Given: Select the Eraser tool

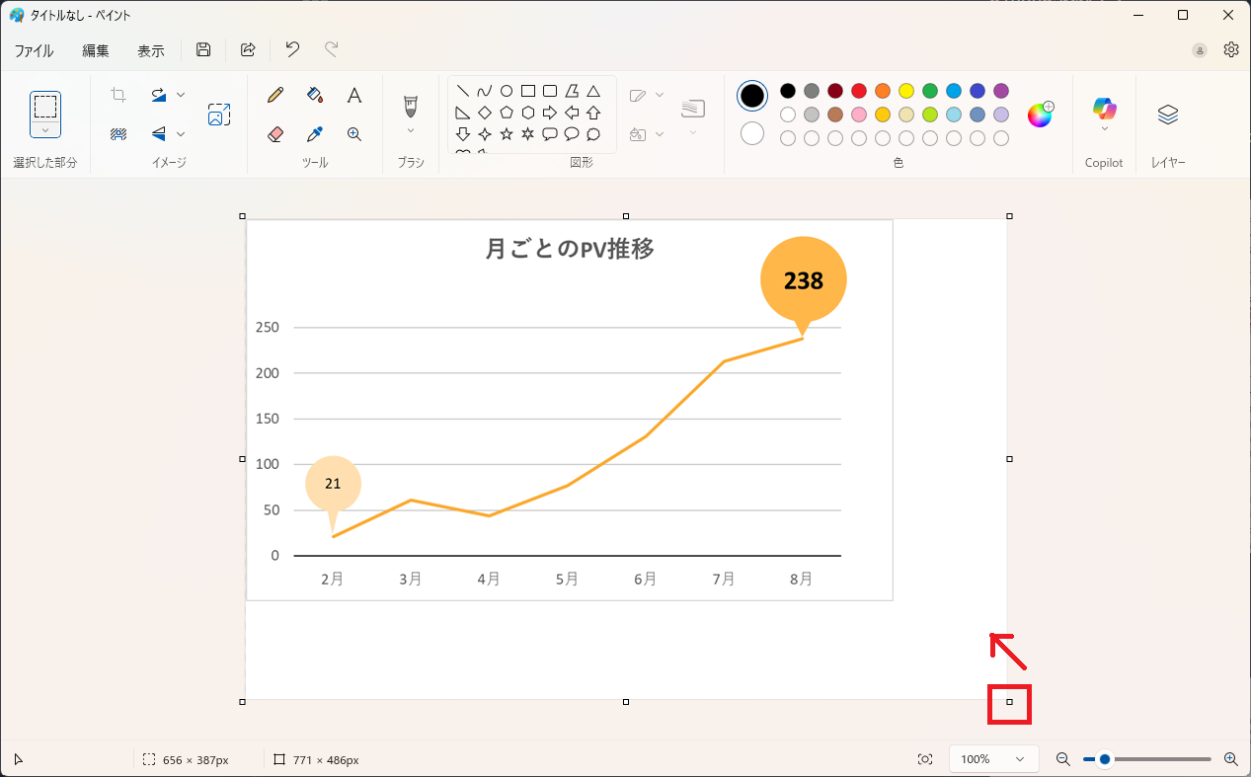Looking at the screenshot, I should [x=275, y=134].
